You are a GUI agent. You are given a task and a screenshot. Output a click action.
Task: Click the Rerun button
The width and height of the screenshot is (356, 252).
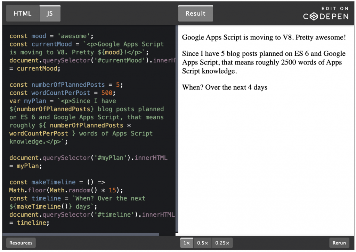[339, 243]
